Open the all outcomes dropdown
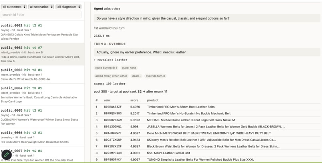 tap(14, 7)
